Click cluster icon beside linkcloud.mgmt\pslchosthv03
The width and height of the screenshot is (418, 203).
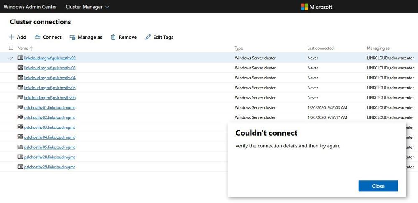20,68
